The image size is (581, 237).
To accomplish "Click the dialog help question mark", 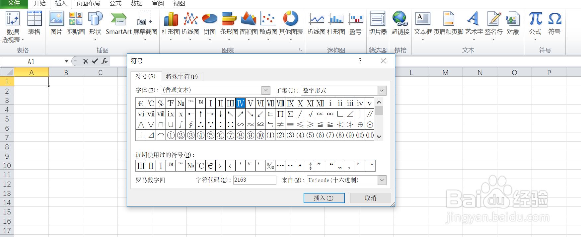I will click(x=360, y=61).
